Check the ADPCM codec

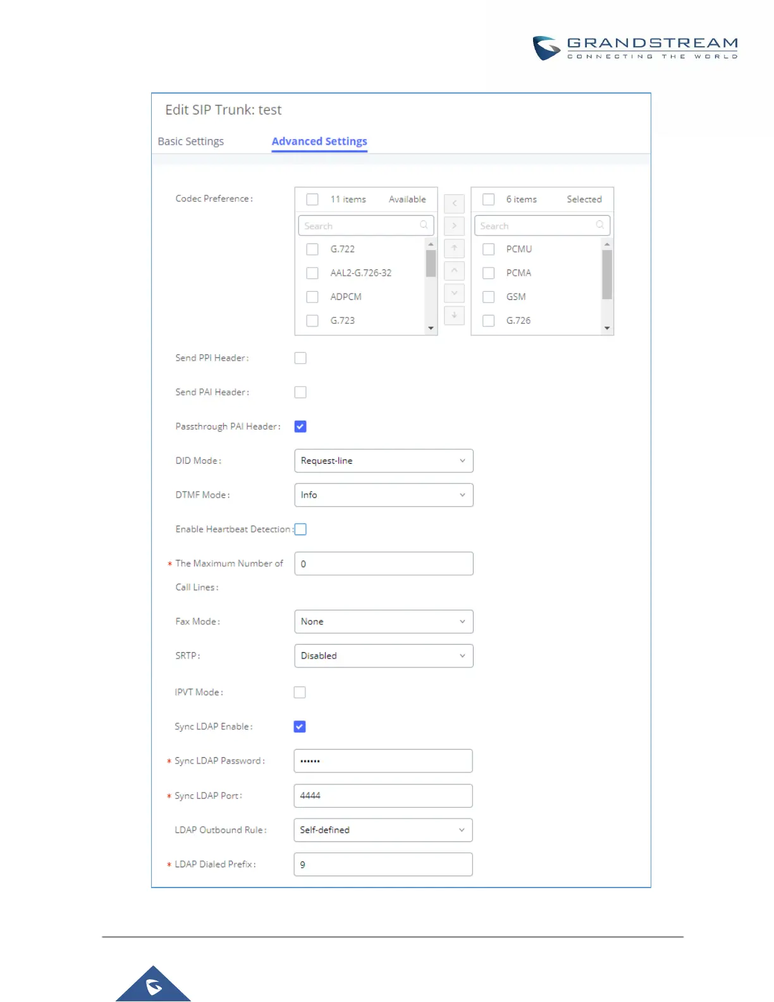312,297
